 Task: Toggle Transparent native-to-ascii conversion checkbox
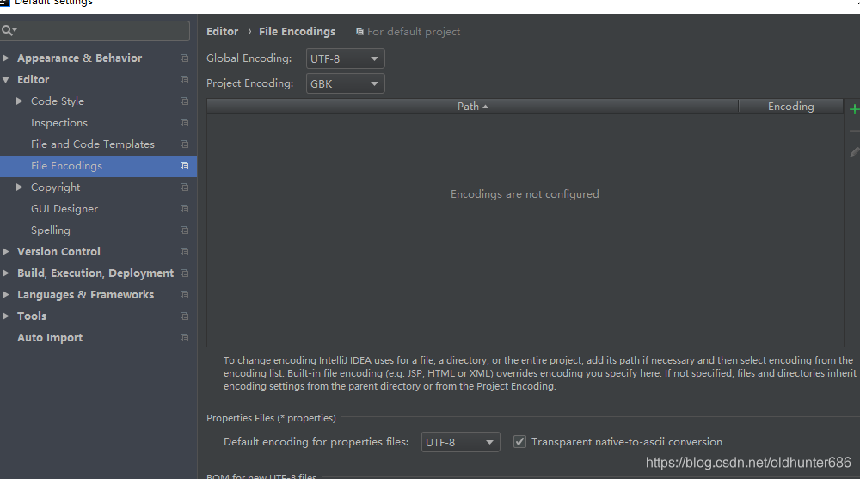[x=519, y=442]
